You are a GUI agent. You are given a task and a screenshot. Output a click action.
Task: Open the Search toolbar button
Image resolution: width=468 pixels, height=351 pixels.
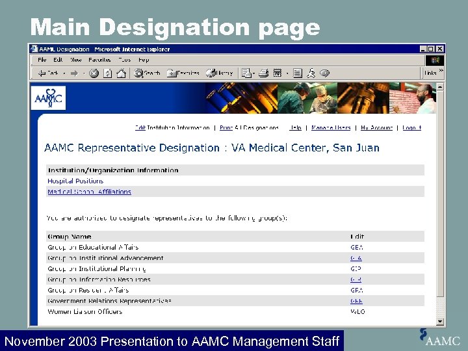pos(147,73)
